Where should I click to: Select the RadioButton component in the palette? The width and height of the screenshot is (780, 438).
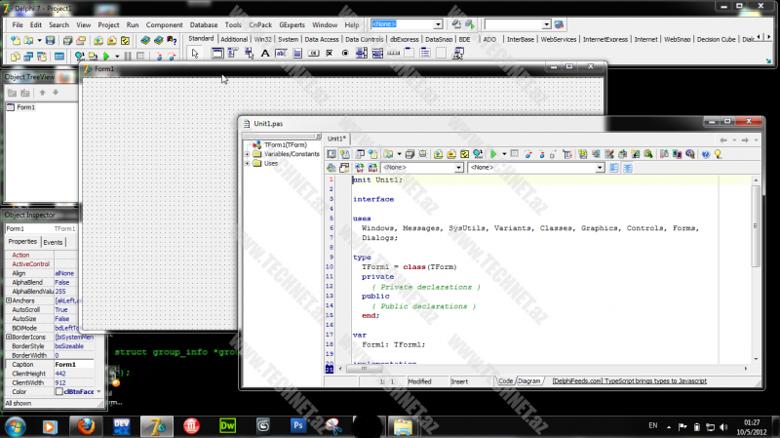coord(344,54)
